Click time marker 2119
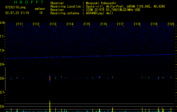The height and width of the screenshot is (112, 177). (x=154, y=24)
